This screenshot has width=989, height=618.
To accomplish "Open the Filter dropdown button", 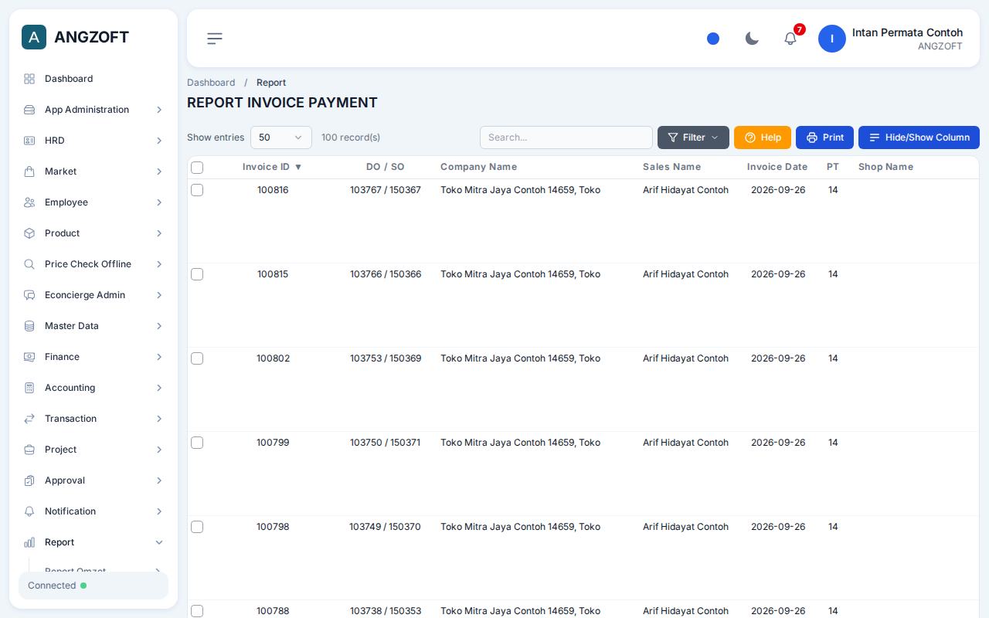I will 693,138.
